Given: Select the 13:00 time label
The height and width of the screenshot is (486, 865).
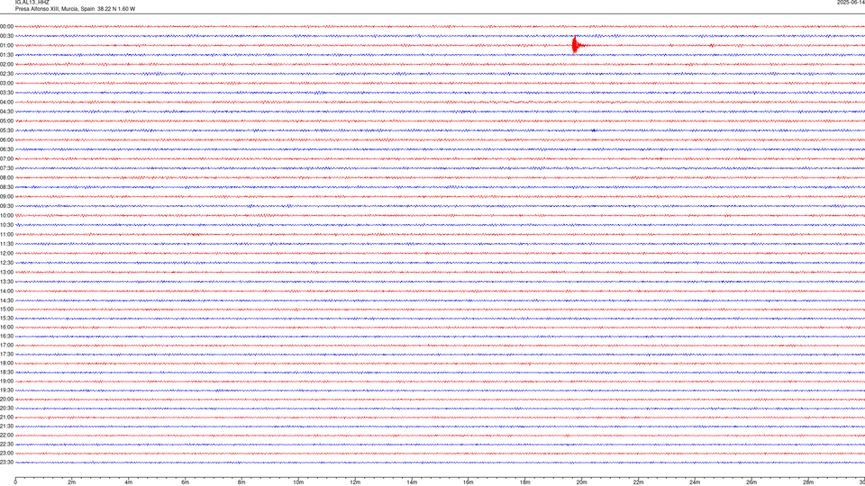Looking at the screenshot, I should pyautogui.click(x=6, y=272).
